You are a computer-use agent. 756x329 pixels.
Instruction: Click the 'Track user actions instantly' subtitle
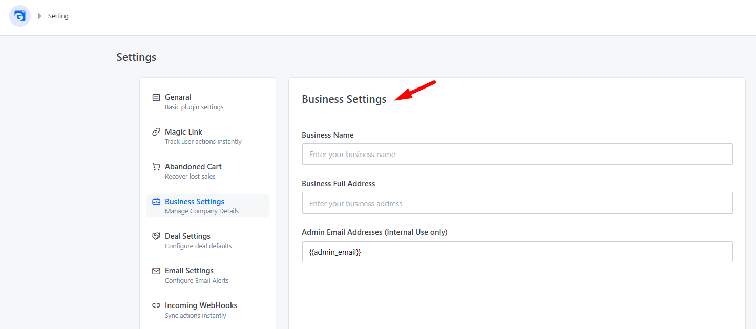pos(203,142)
